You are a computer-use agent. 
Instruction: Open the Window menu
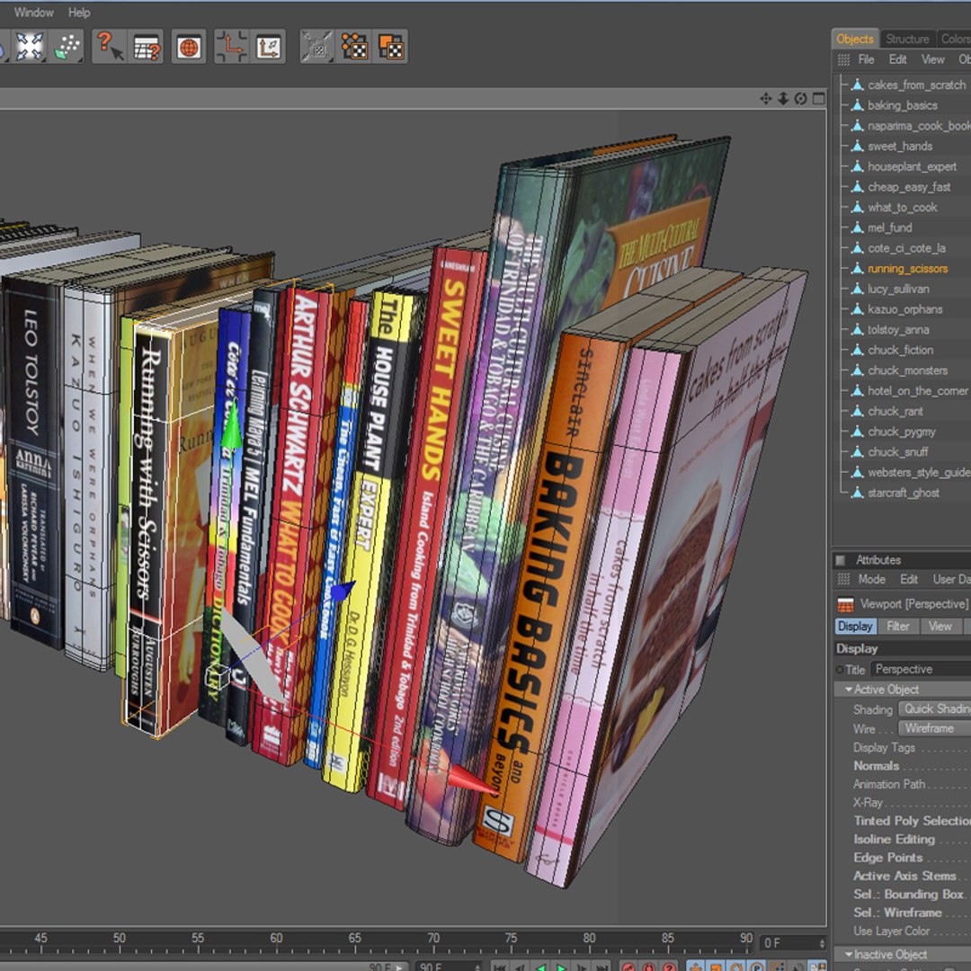(33, 13)
